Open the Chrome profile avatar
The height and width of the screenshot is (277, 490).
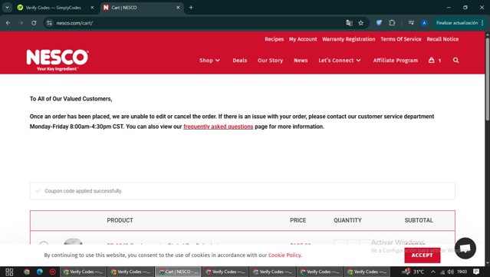point(424,23)
